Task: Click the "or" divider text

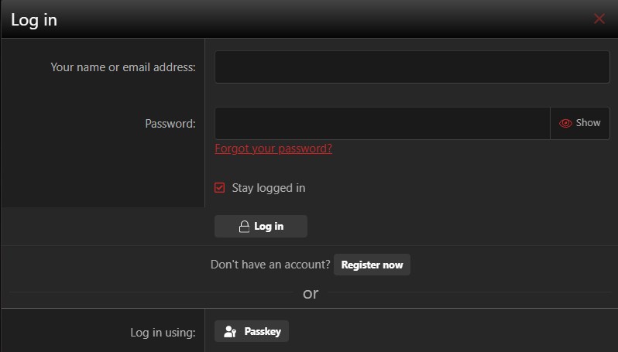Action: pyautogui.click(x=311, y=294)
